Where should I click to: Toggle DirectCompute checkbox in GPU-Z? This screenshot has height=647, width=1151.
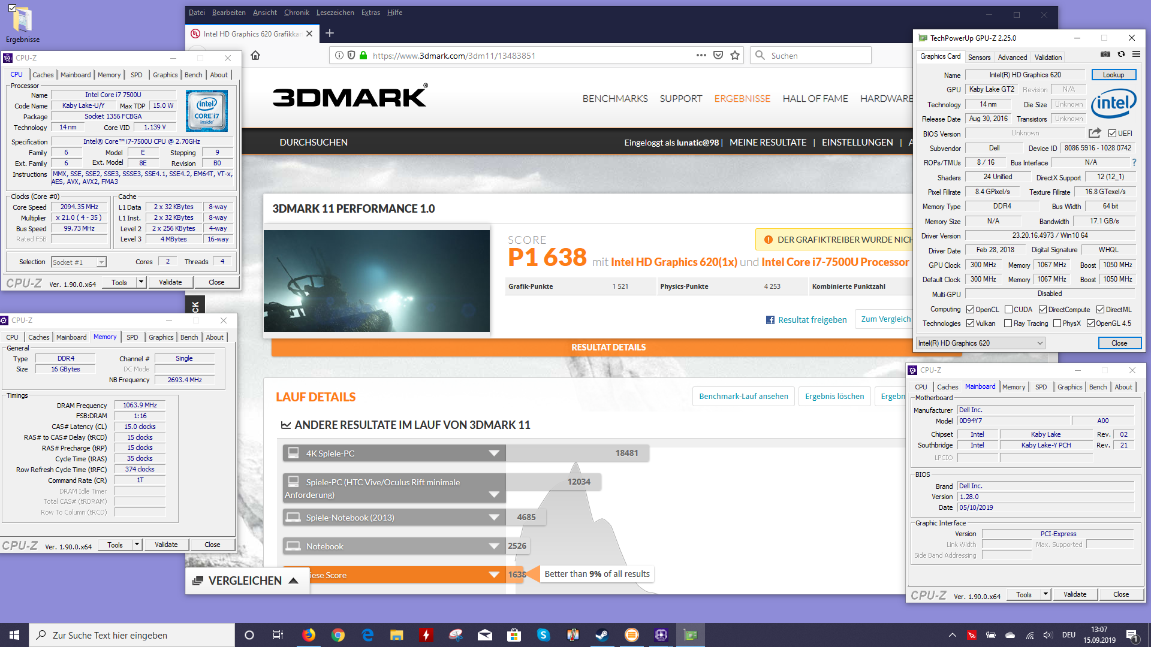(x=1042, y=310)
